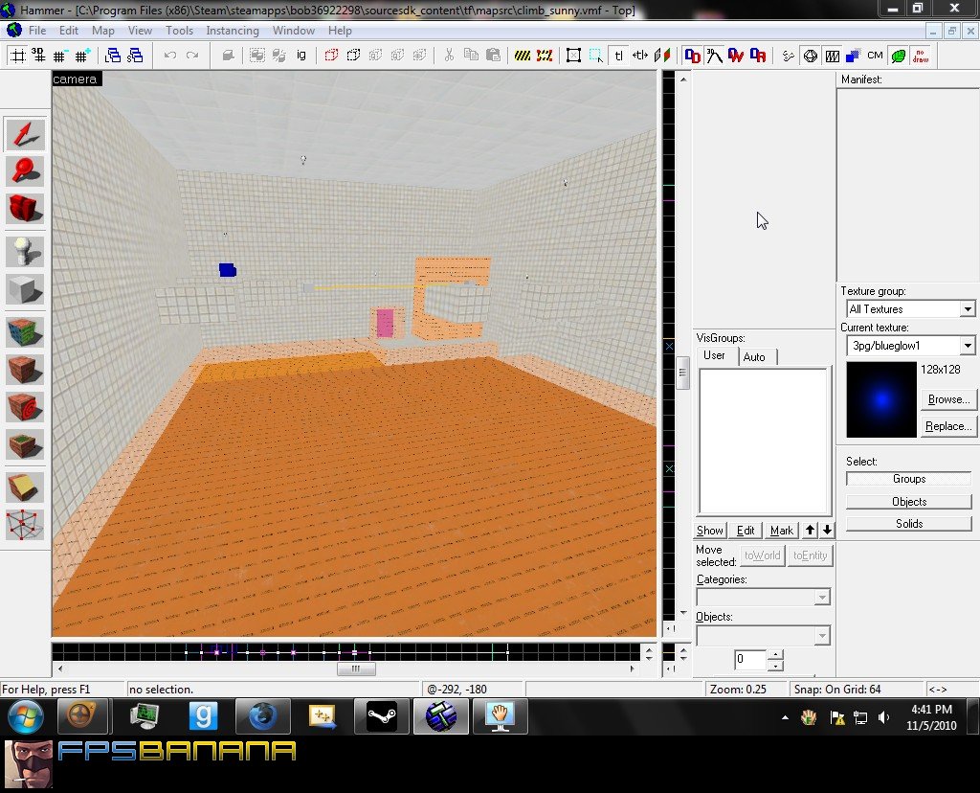980x793 pixels.
Task: Click the larger grid icon
Action: [x=82, y=57]
